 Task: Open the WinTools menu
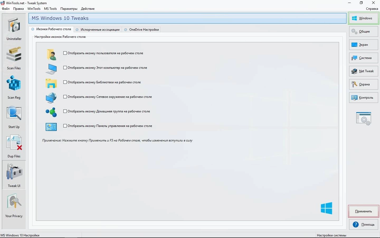pyautogui.click(x=34, y=9)
